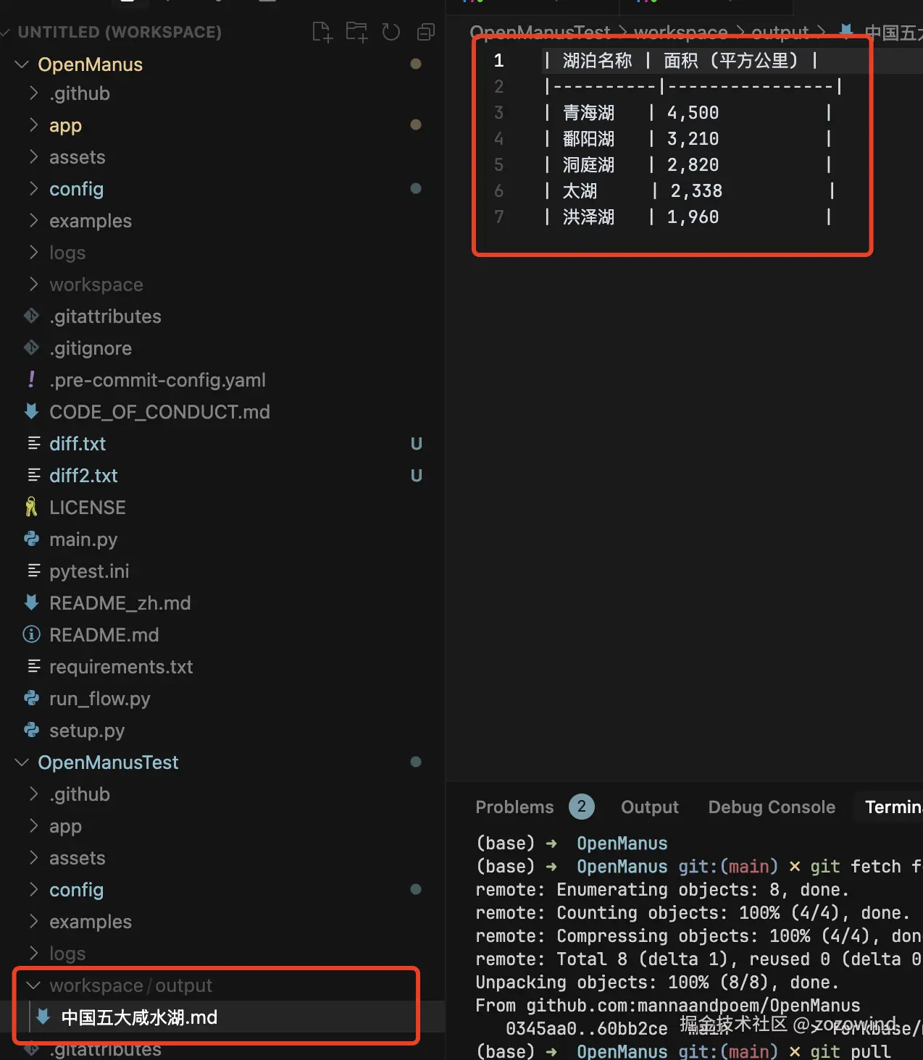Click the 'Unpacking objects' terminal line
The image size is (923, 1060).
pyautogui.click(x=657, y=982)
